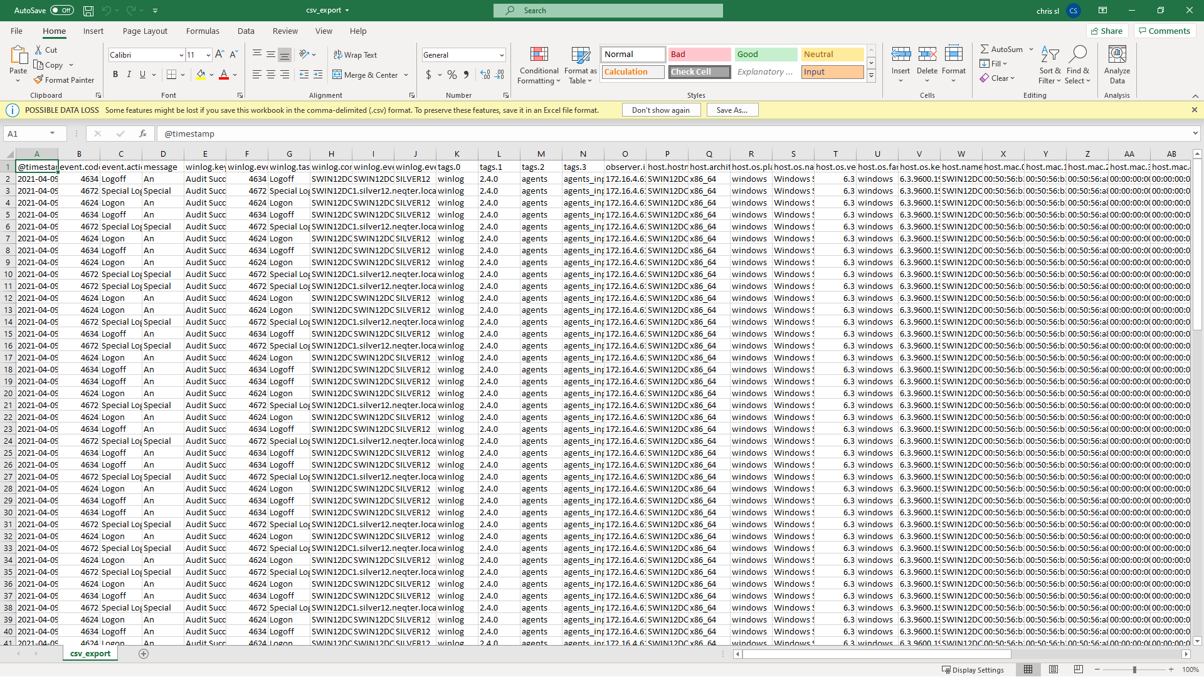
Task: Click Format as Table icon
Action: tap(581, 65)
